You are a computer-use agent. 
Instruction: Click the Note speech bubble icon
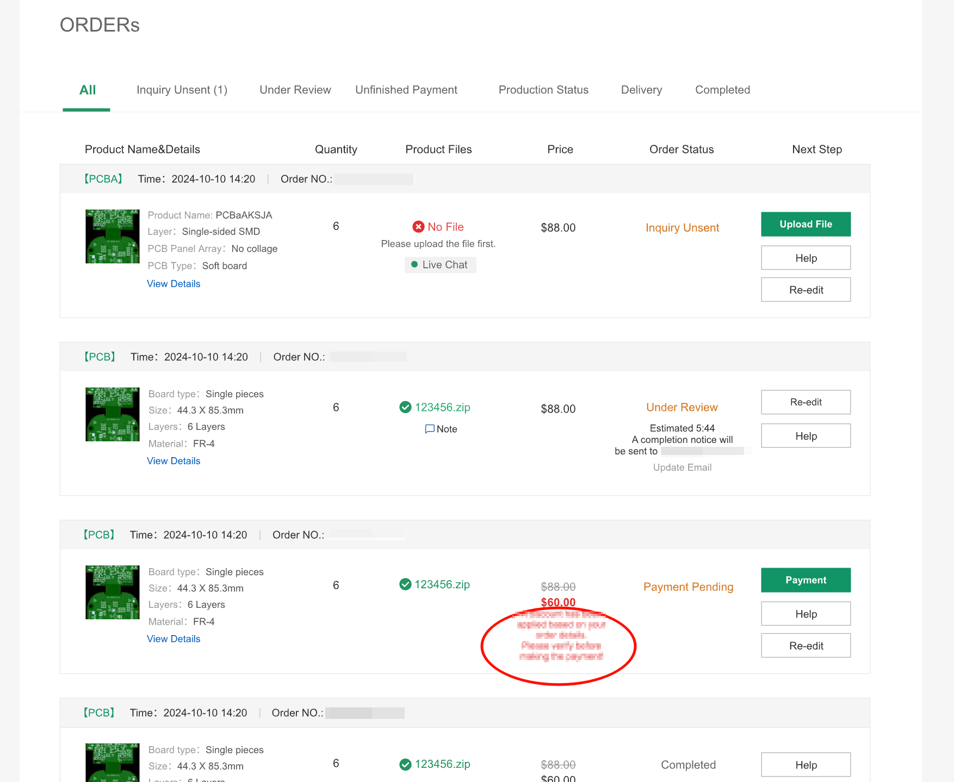[430, 429]
